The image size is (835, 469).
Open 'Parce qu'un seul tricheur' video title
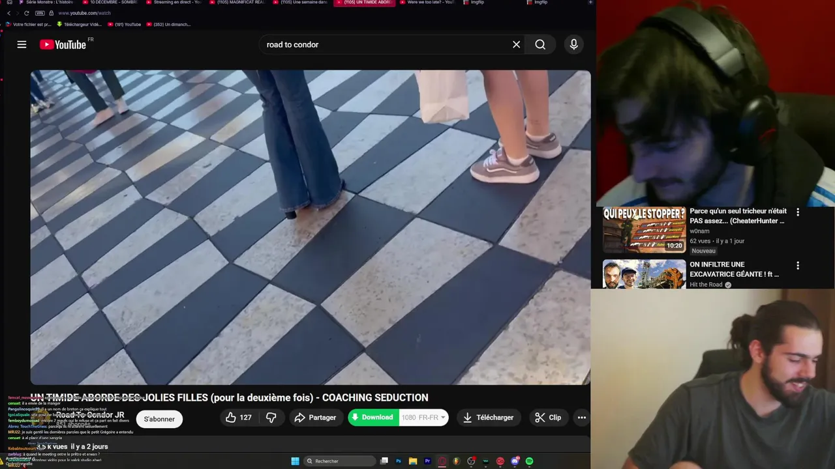click(738, 216)
